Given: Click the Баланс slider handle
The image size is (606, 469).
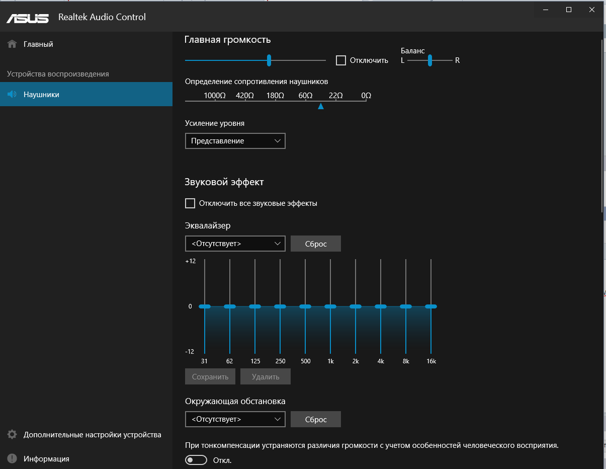Looking at the screenshot, I should click(430, 60).
